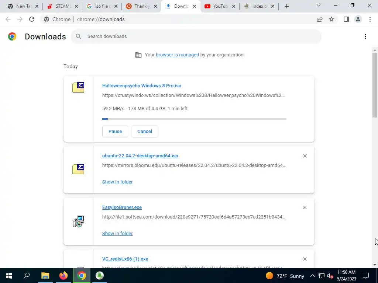Open the tab search chevron
This screenshot has height=283, width=378.
(x=319, y=5)
